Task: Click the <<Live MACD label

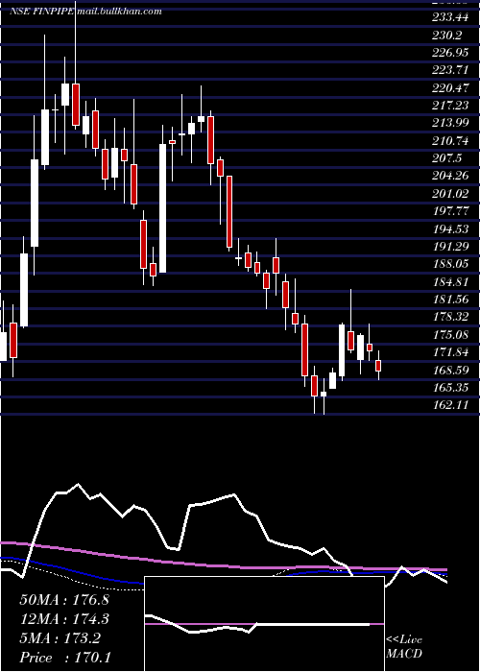Action: (404, 647)
